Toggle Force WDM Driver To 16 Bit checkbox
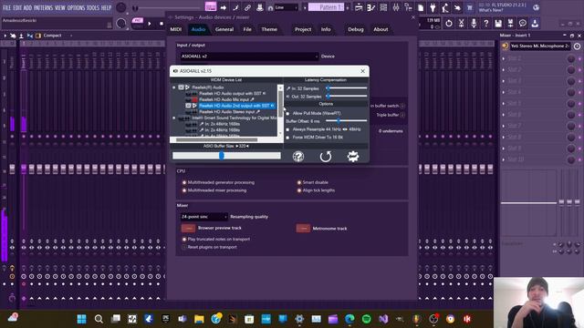The width and height of the screenshot is (584, 328). click(x=287, y=138)
